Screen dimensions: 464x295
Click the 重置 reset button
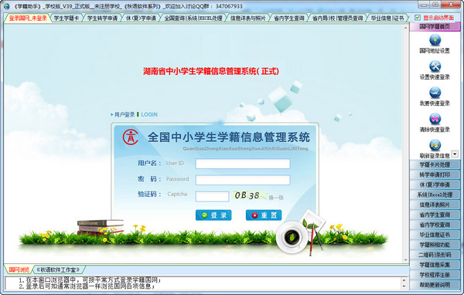click(x=264, y=215)
